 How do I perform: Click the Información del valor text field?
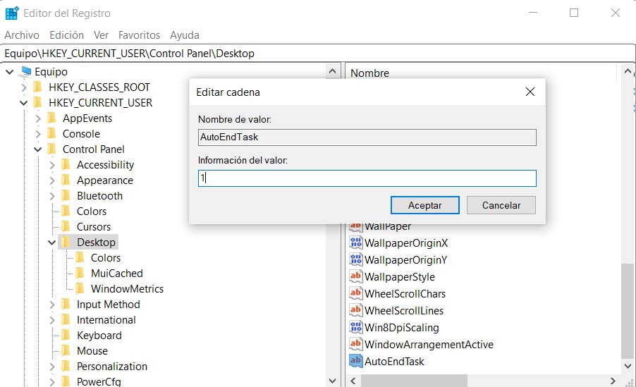pyautogui.click(x=367, y=178)
